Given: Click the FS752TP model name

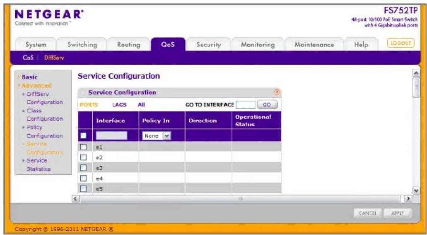Looking at the screenshot, I should pos(400,10).
